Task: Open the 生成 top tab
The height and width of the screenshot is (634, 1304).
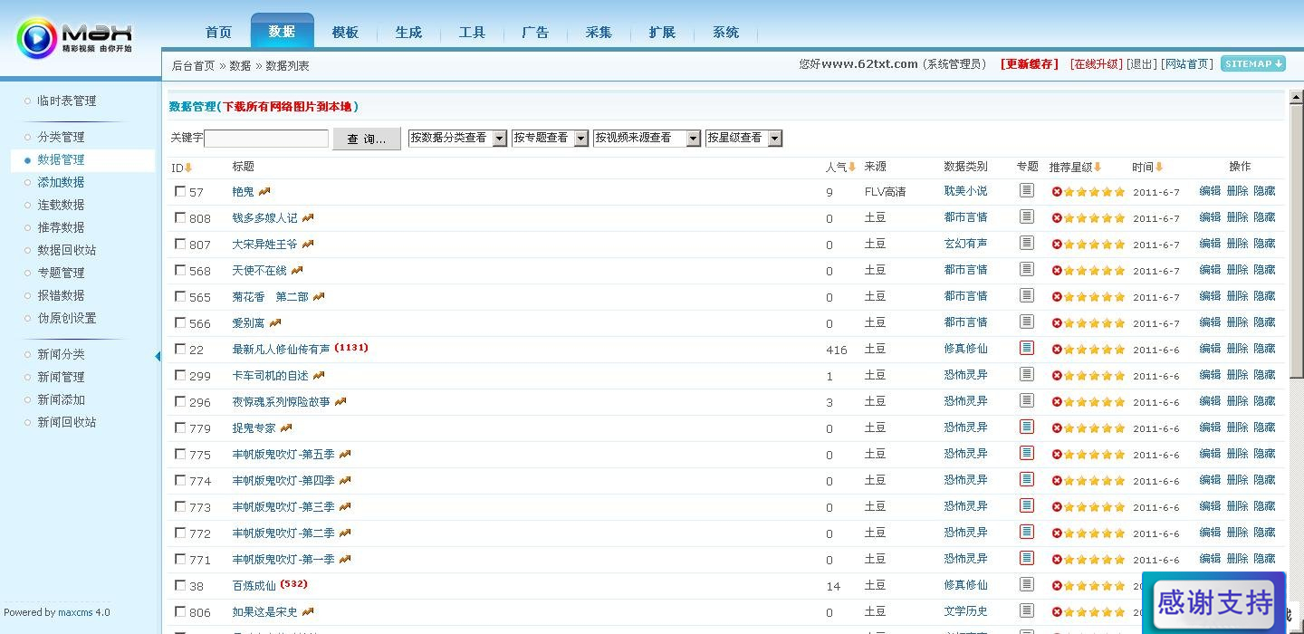Action: 408,33
